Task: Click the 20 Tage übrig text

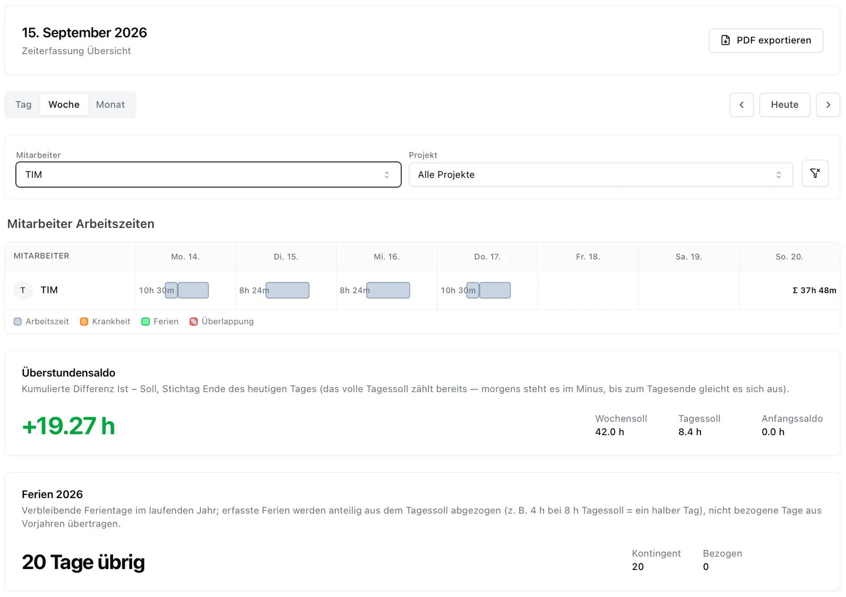Action: (x=83, y=562)
